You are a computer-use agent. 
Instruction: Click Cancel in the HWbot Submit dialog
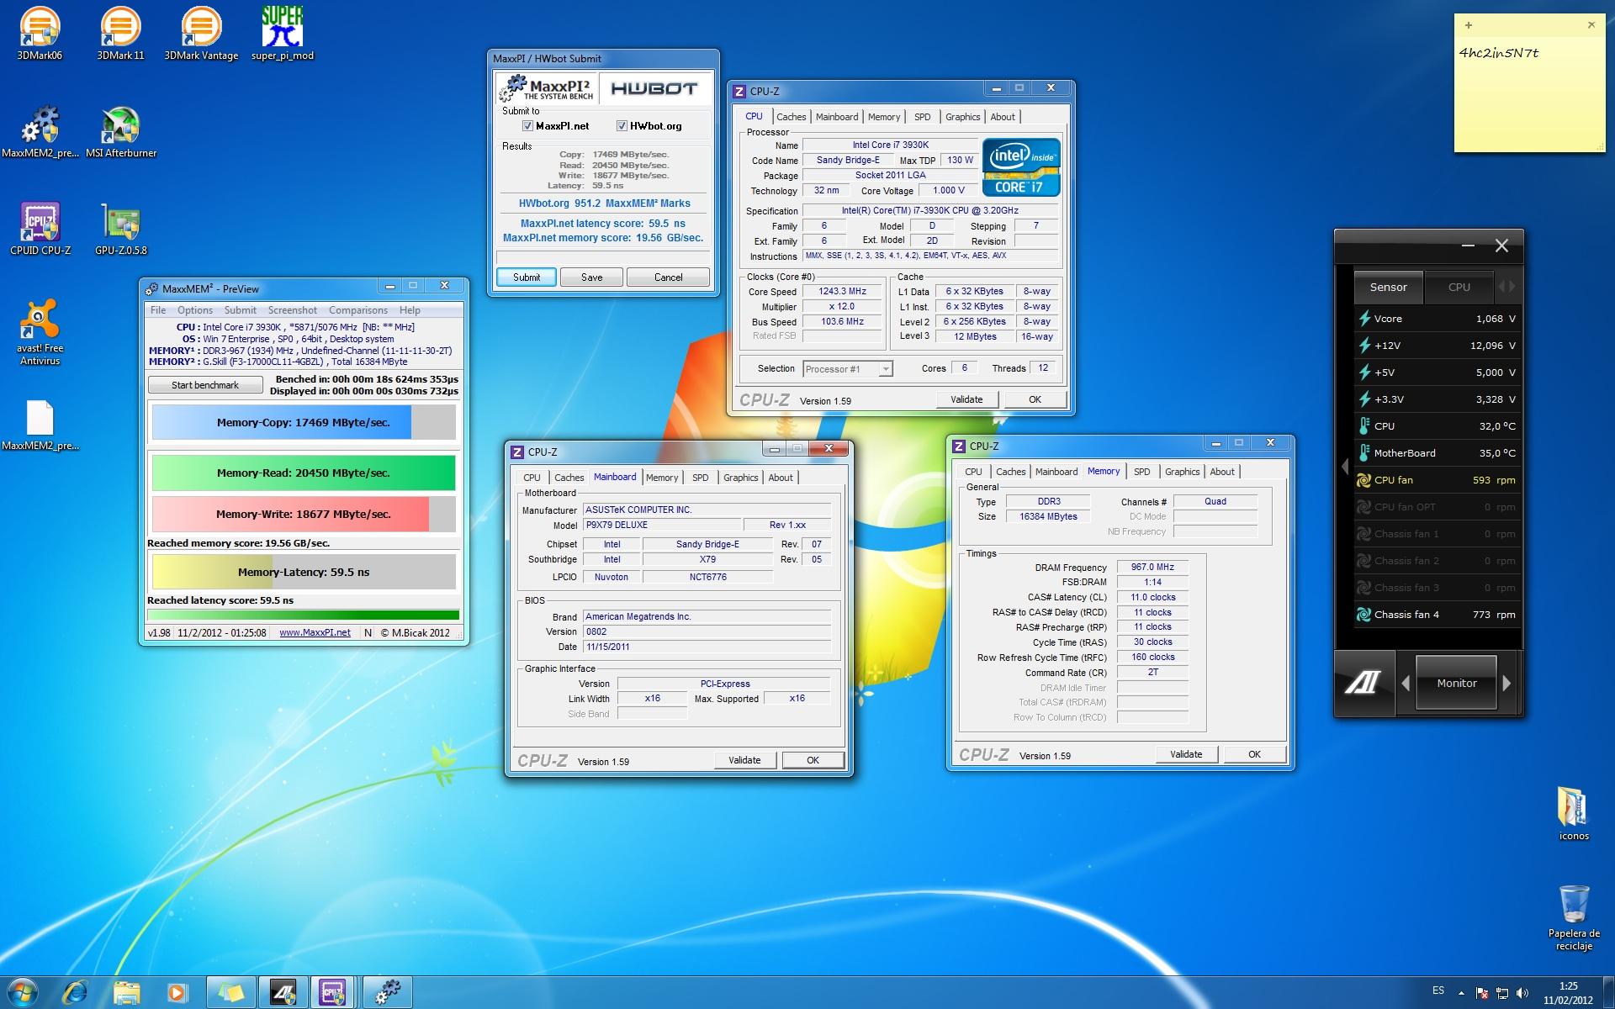point(669,277)
